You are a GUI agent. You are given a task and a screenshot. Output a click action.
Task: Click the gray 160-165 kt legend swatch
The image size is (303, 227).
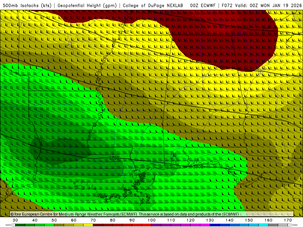click(273, 225)
